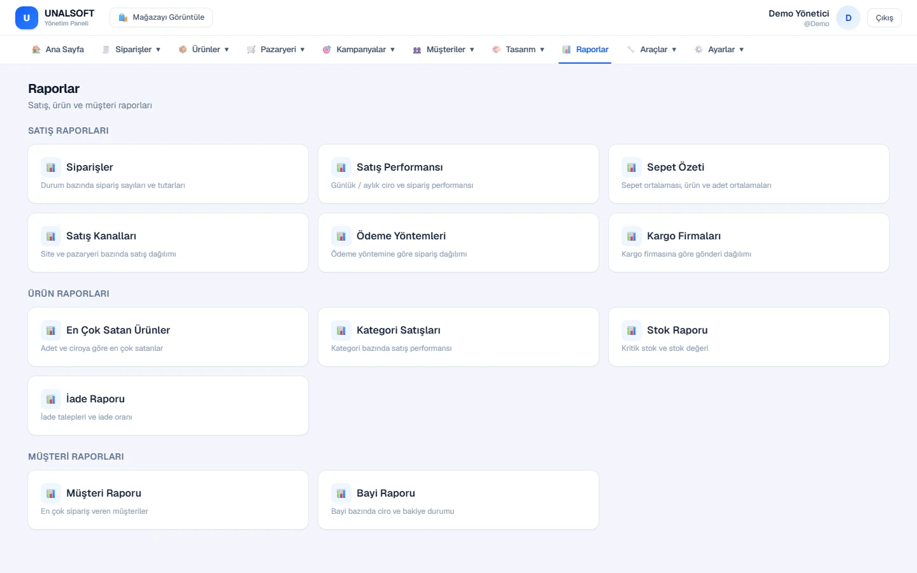
Task: Click the chart icon on Satış Performansı card
Action: pos(341,167)
